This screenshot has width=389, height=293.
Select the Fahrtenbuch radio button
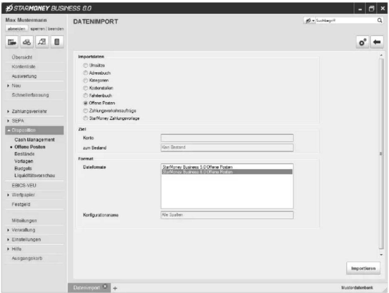point(85,96)
